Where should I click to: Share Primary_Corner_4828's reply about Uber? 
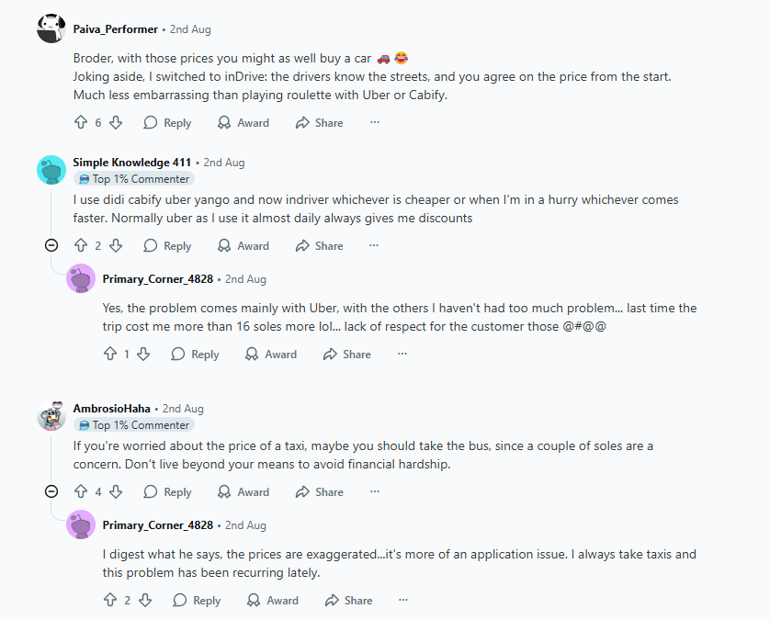click(346, 354)
